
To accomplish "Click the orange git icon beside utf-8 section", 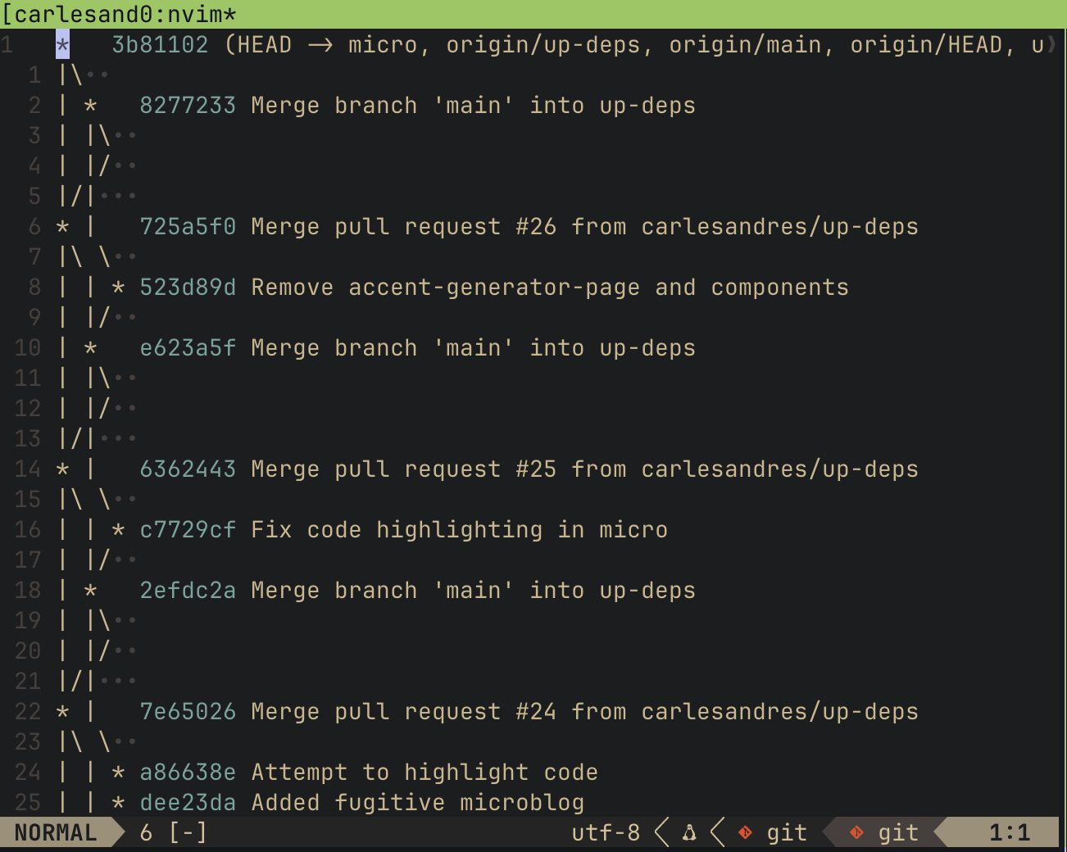I will pyautogui.click(x=745, y=833).
